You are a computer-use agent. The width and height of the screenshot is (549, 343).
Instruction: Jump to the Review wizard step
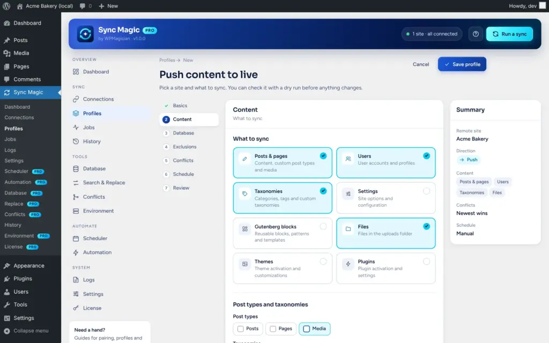(189, 188)
